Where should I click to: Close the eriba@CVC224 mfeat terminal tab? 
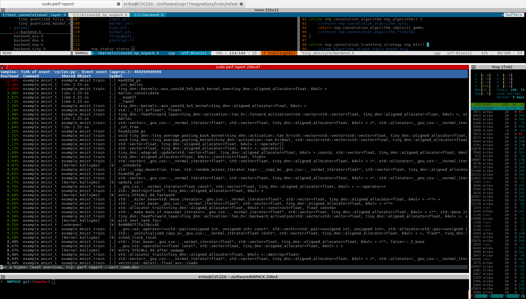pyautogui.click(x=241, y=4)
